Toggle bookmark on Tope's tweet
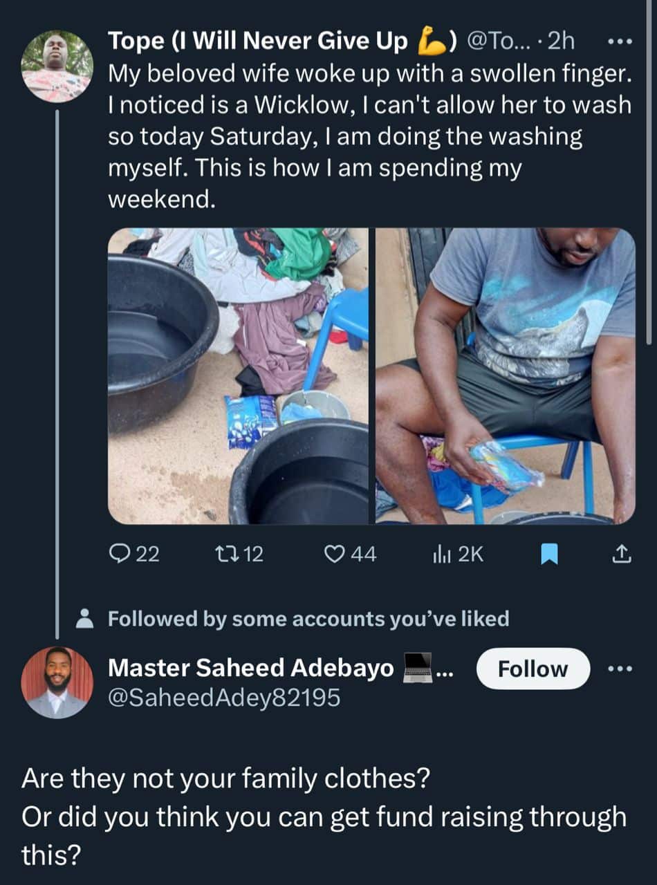This screenshot has height=885, width=657. 548,555
